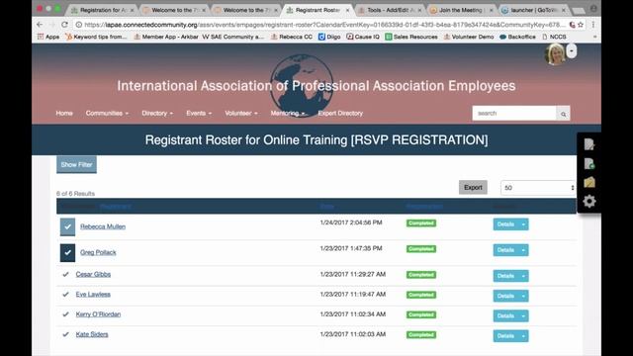Image resolution: width=633 pixels, height=356 pixels.
Task: Click the Completed badge for Rebecca Mullen
Action: [421, 223]
